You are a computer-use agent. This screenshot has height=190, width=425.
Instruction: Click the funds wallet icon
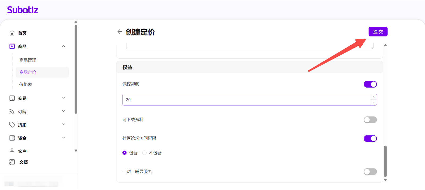[12, 138]
